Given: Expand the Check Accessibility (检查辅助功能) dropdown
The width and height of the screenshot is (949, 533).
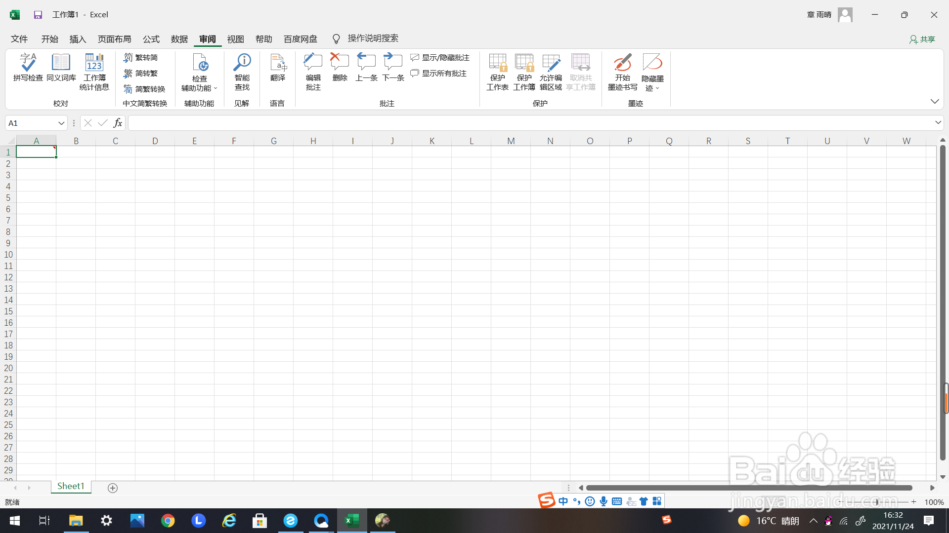Looking at the screenshot, I should 216,88.
